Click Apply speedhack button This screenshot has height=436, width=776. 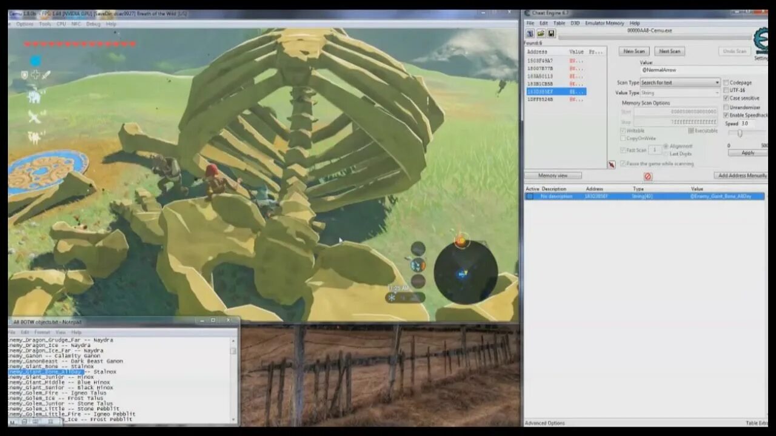[x=748, y=153]
